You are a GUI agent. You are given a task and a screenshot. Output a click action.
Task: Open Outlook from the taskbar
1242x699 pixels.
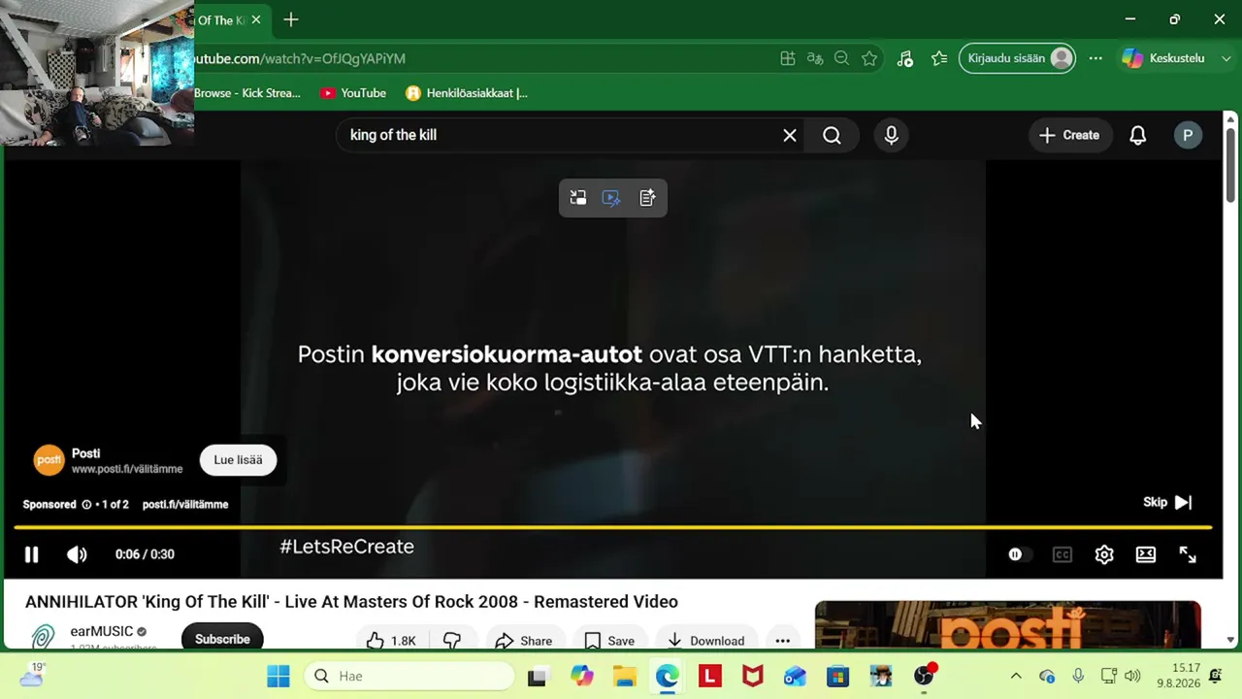pos(795,676)
